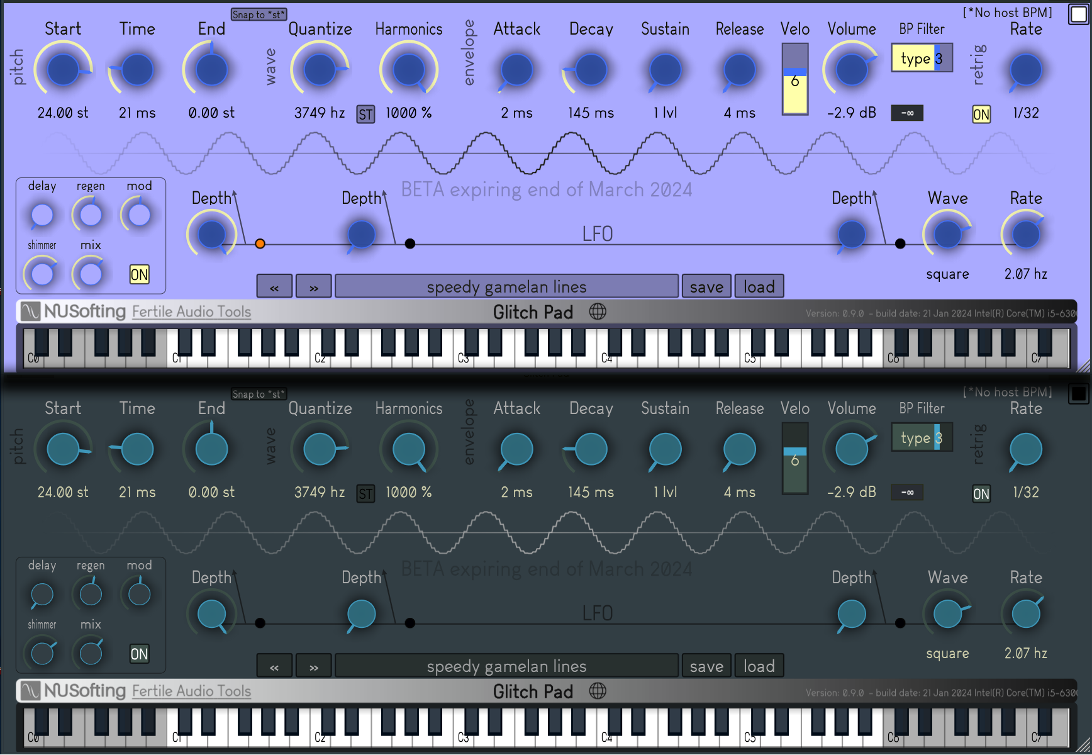Click the pitch Start value 24.00 st in the dark window

(63, 492)
